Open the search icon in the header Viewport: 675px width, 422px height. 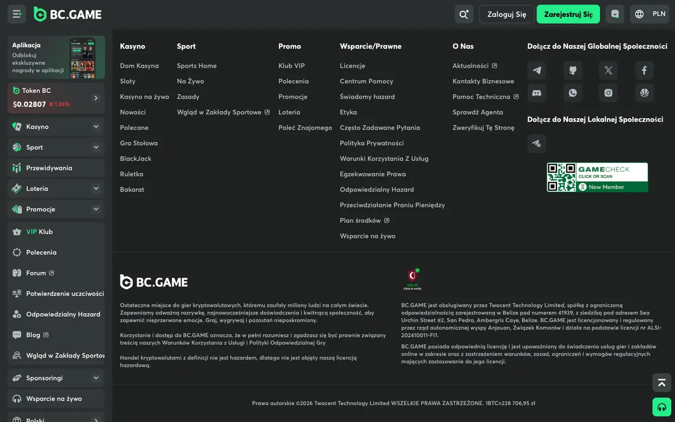(x=463, y=14)
